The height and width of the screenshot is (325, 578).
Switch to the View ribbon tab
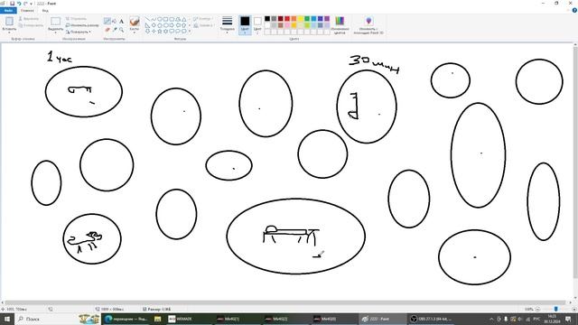point(45,11)
